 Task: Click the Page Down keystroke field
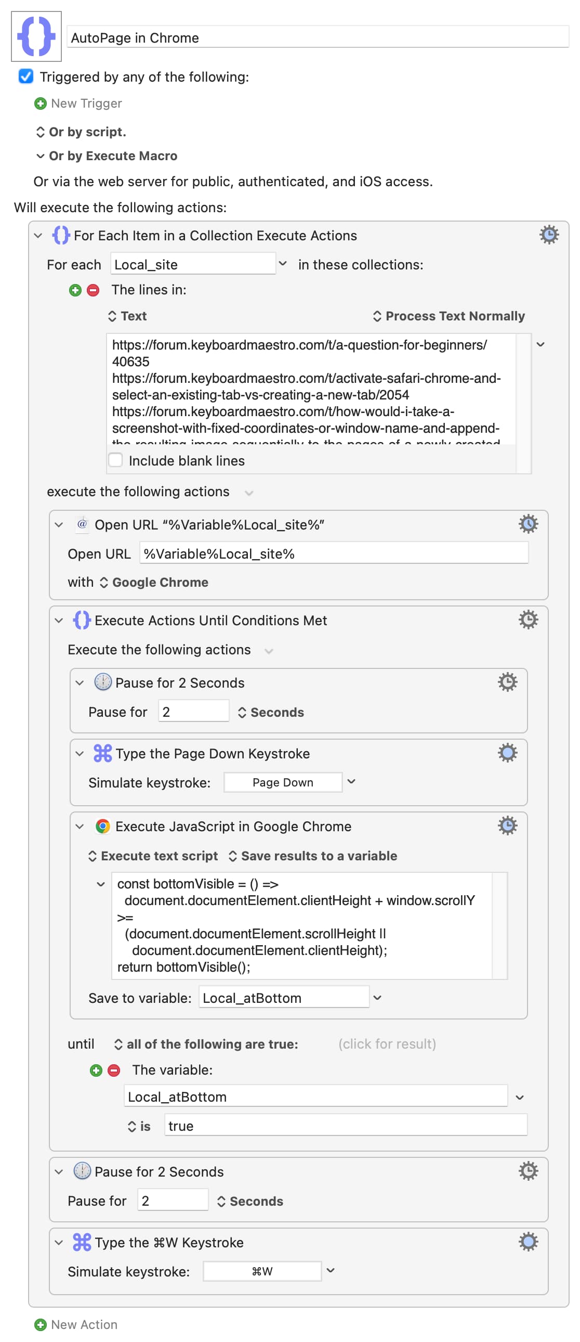point(283,782)
